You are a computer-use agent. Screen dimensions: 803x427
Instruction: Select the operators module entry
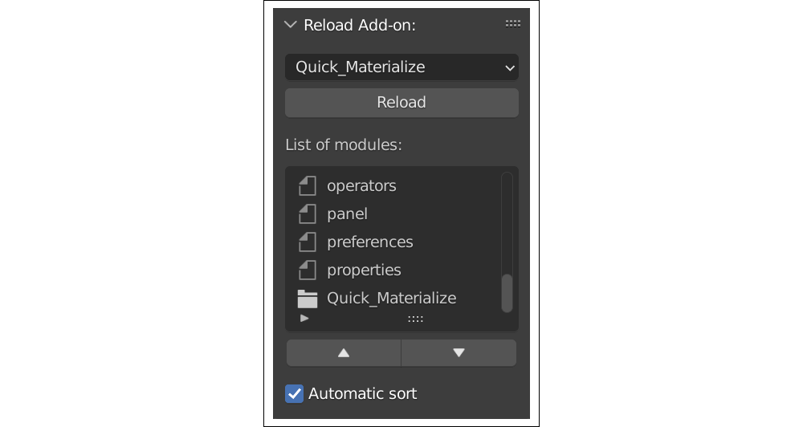point(361,186)
